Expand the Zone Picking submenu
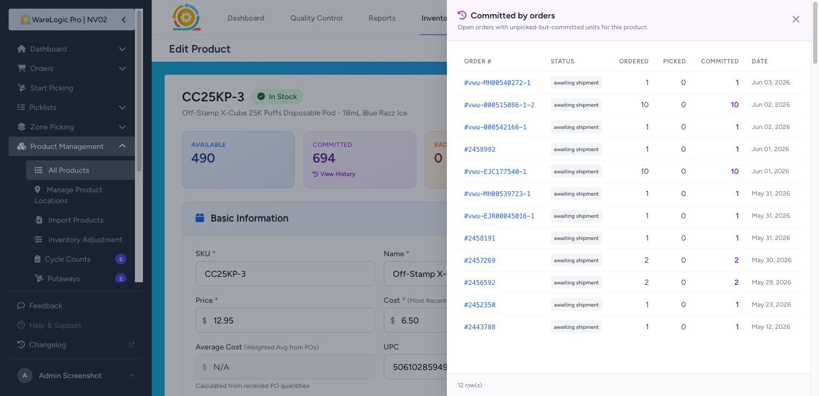Image resolution: width=819 pixels, height=396 pixels. pos(122,127)
